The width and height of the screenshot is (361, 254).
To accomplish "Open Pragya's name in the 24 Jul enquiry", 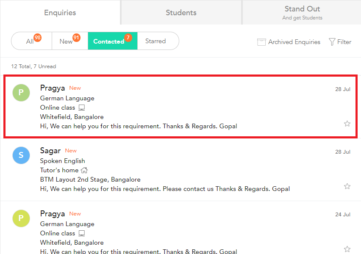I will (x=53, y=214).
